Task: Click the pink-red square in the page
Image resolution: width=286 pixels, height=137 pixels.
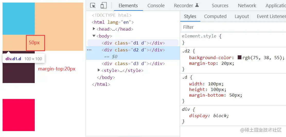Action: 19,115
